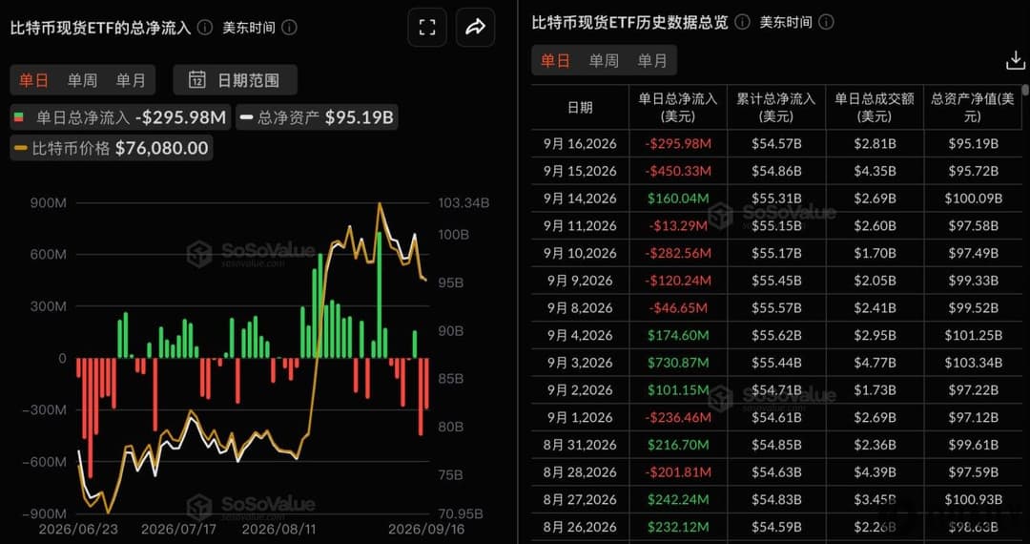The width and height of the screenshot is (1030, 544).
Task: Click the 累计总净流入 (美元) column header
Action: tap(776, 107)
